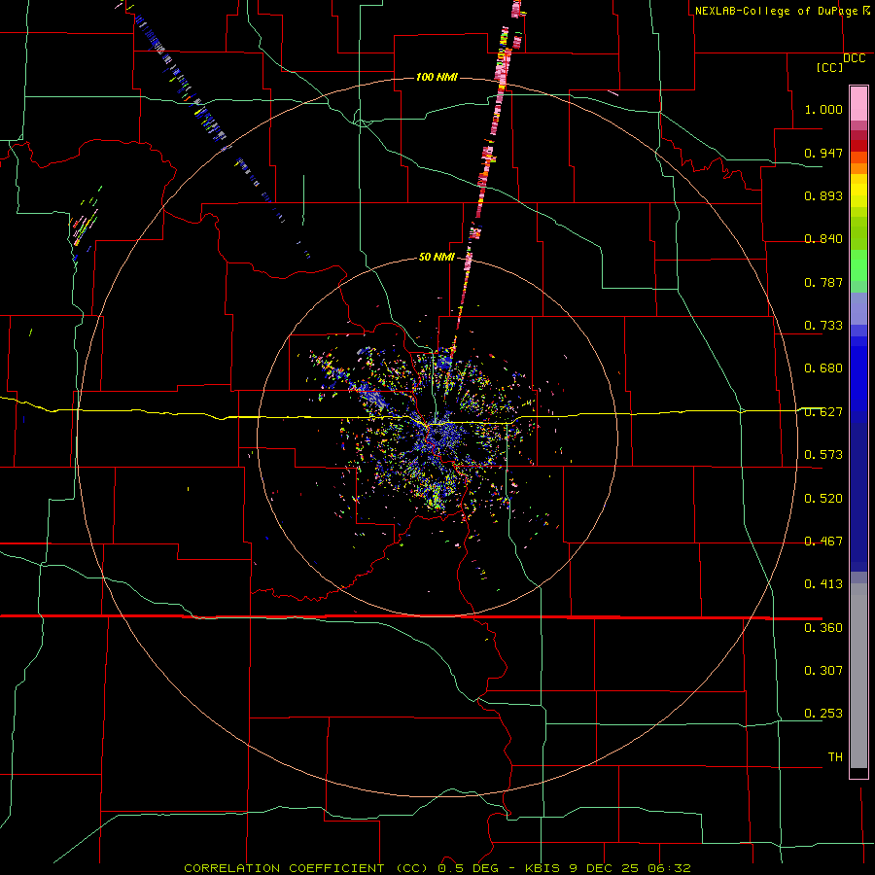The width and height of the screenshot is (875, 875).
Task: Click the 0.573 scale value
Action: pos(823,455)
